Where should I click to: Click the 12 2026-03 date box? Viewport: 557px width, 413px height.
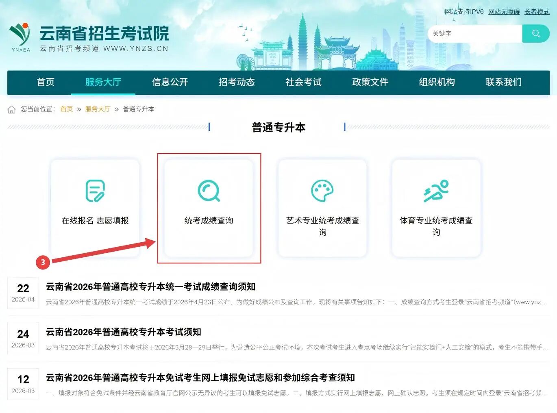click(23, 384)
